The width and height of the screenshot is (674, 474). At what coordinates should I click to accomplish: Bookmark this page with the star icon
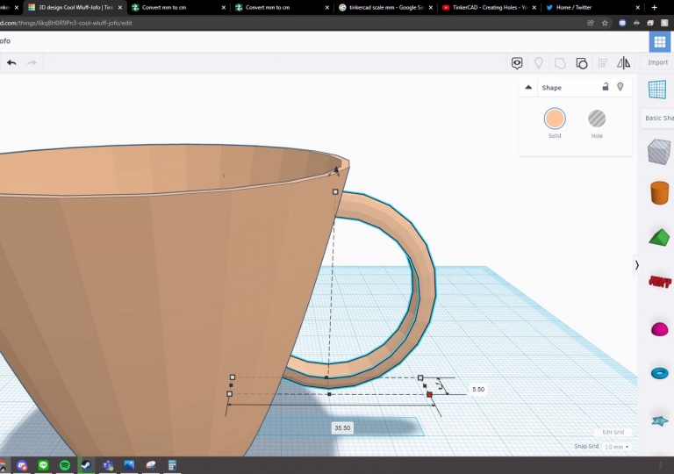(x=605, y=23)
